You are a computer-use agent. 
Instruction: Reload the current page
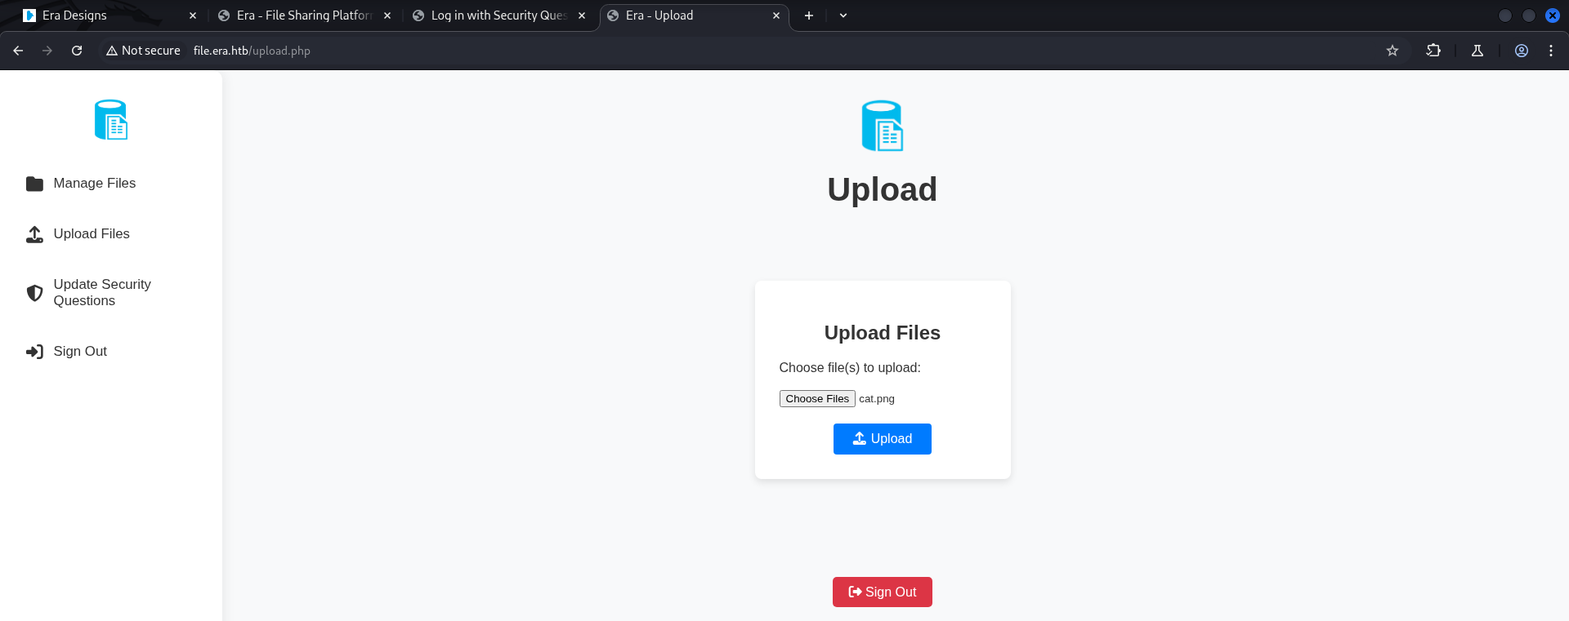point(77,51)
